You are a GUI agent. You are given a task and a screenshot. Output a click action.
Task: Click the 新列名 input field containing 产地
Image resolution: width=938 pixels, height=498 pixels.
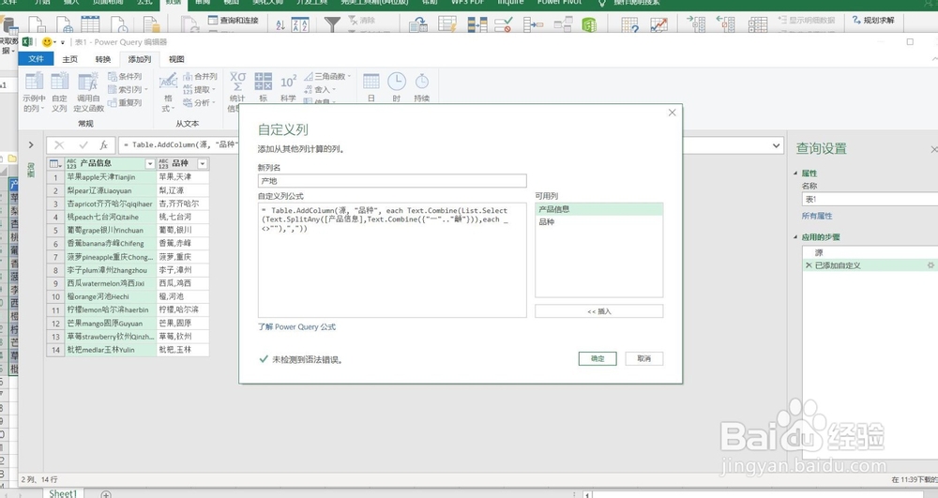392,181
